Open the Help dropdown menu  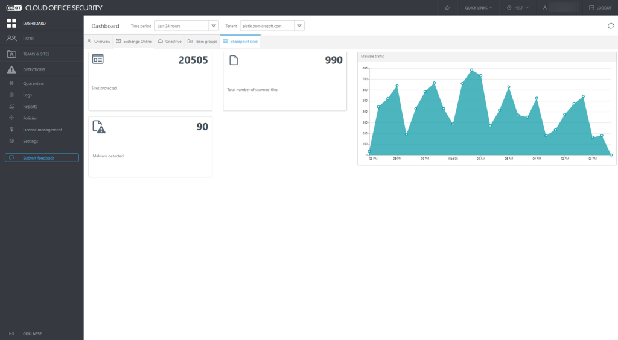(518, 8)
